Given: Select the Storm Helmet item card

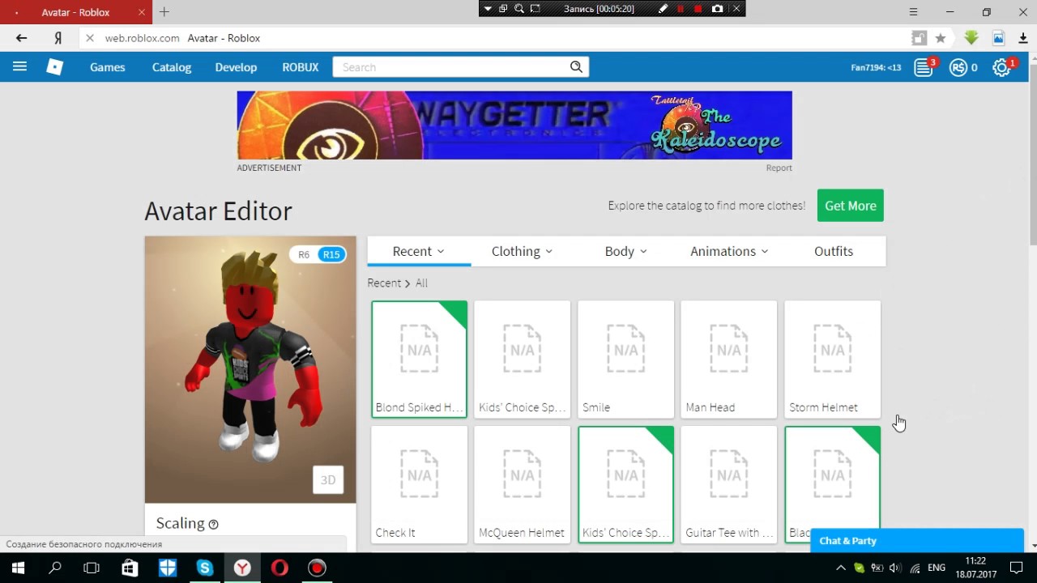Looking at the screenshot, I should pyautogui.click(x=833, y=360).
